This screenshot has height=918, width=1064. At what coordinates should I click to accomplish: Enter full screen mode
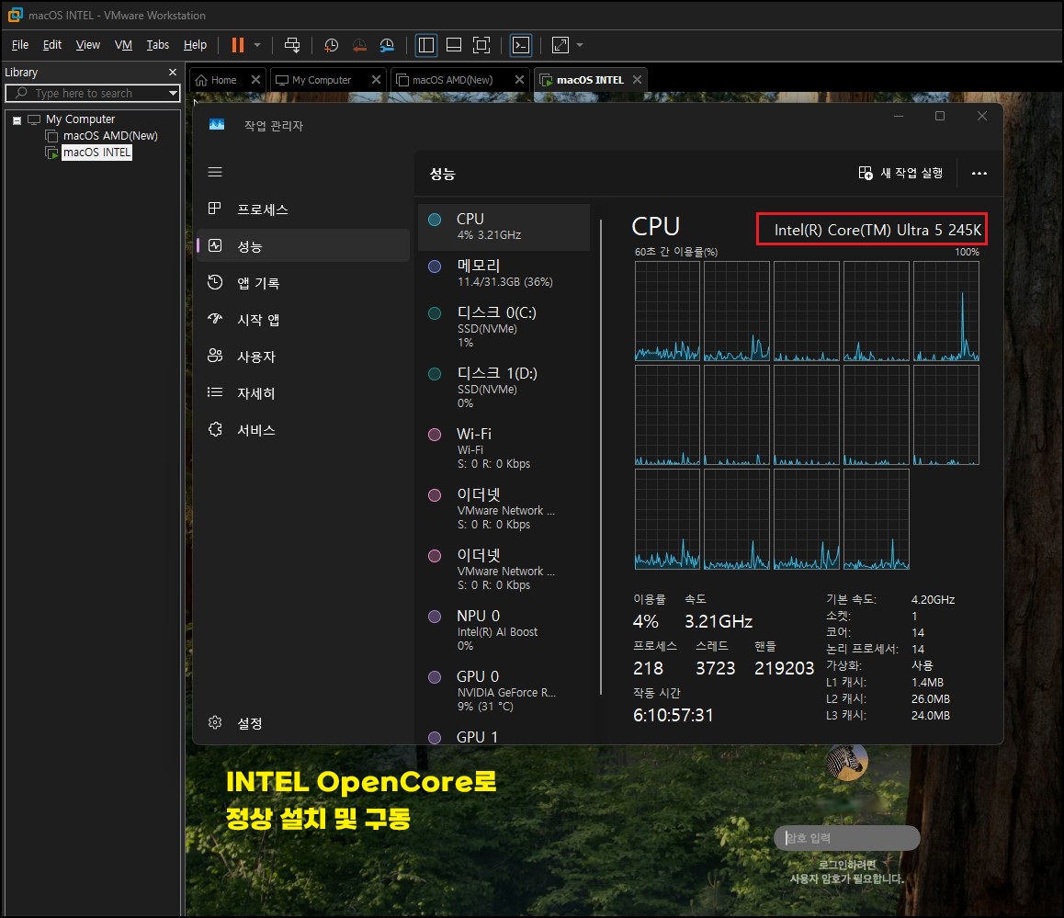pos(481,45)
